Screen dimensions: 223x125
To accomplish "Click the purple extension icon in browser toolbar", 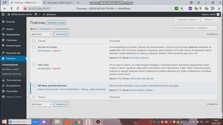I will coord(190,8).
